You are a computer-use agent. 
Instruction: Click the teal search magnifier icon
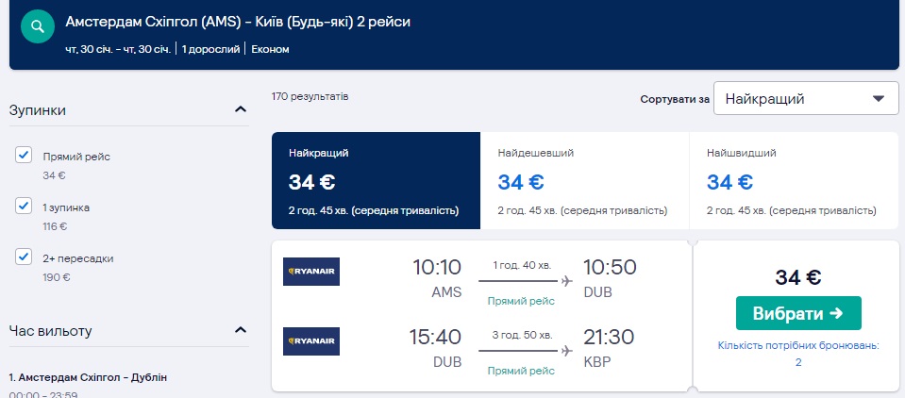coord(38,26)
